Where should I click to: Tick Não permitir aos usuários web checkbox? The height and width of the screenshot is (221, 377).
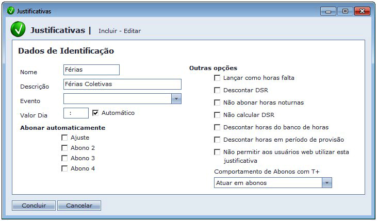217,152
